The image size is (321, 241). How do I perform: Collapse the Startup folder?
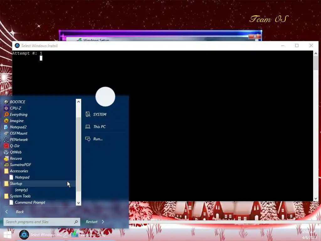(x=39, y=184)
